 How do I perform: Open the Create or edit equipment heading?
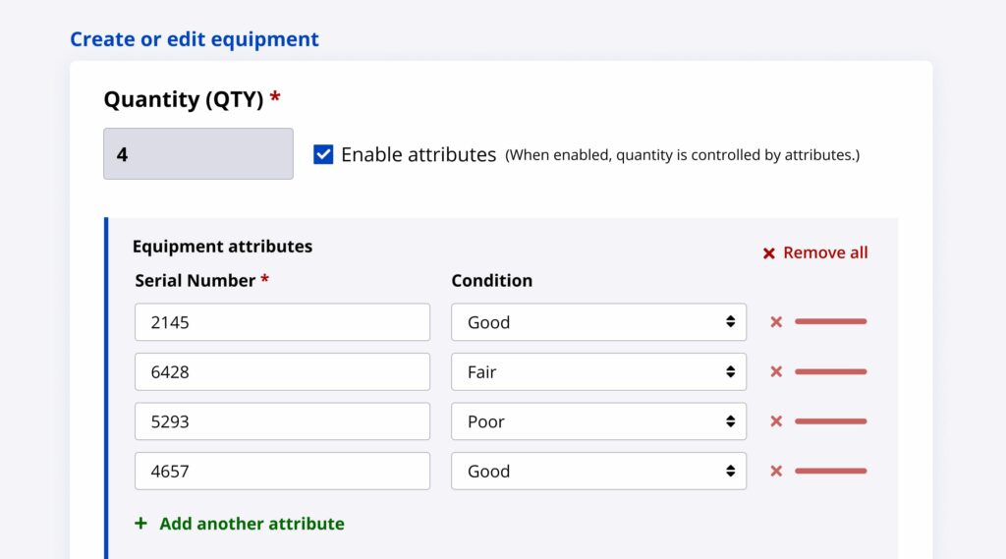coord(195,39)
